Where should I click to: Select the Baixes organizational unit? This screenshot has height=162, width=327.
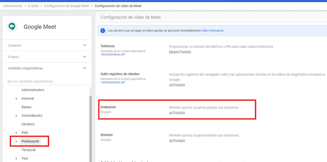26,107
